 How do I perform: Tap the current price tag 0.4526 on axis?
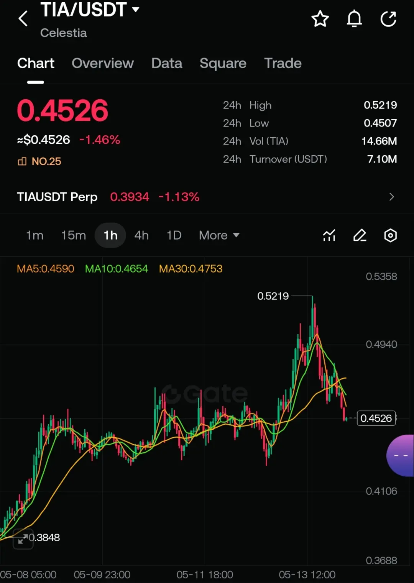click(x=376, y=418)
